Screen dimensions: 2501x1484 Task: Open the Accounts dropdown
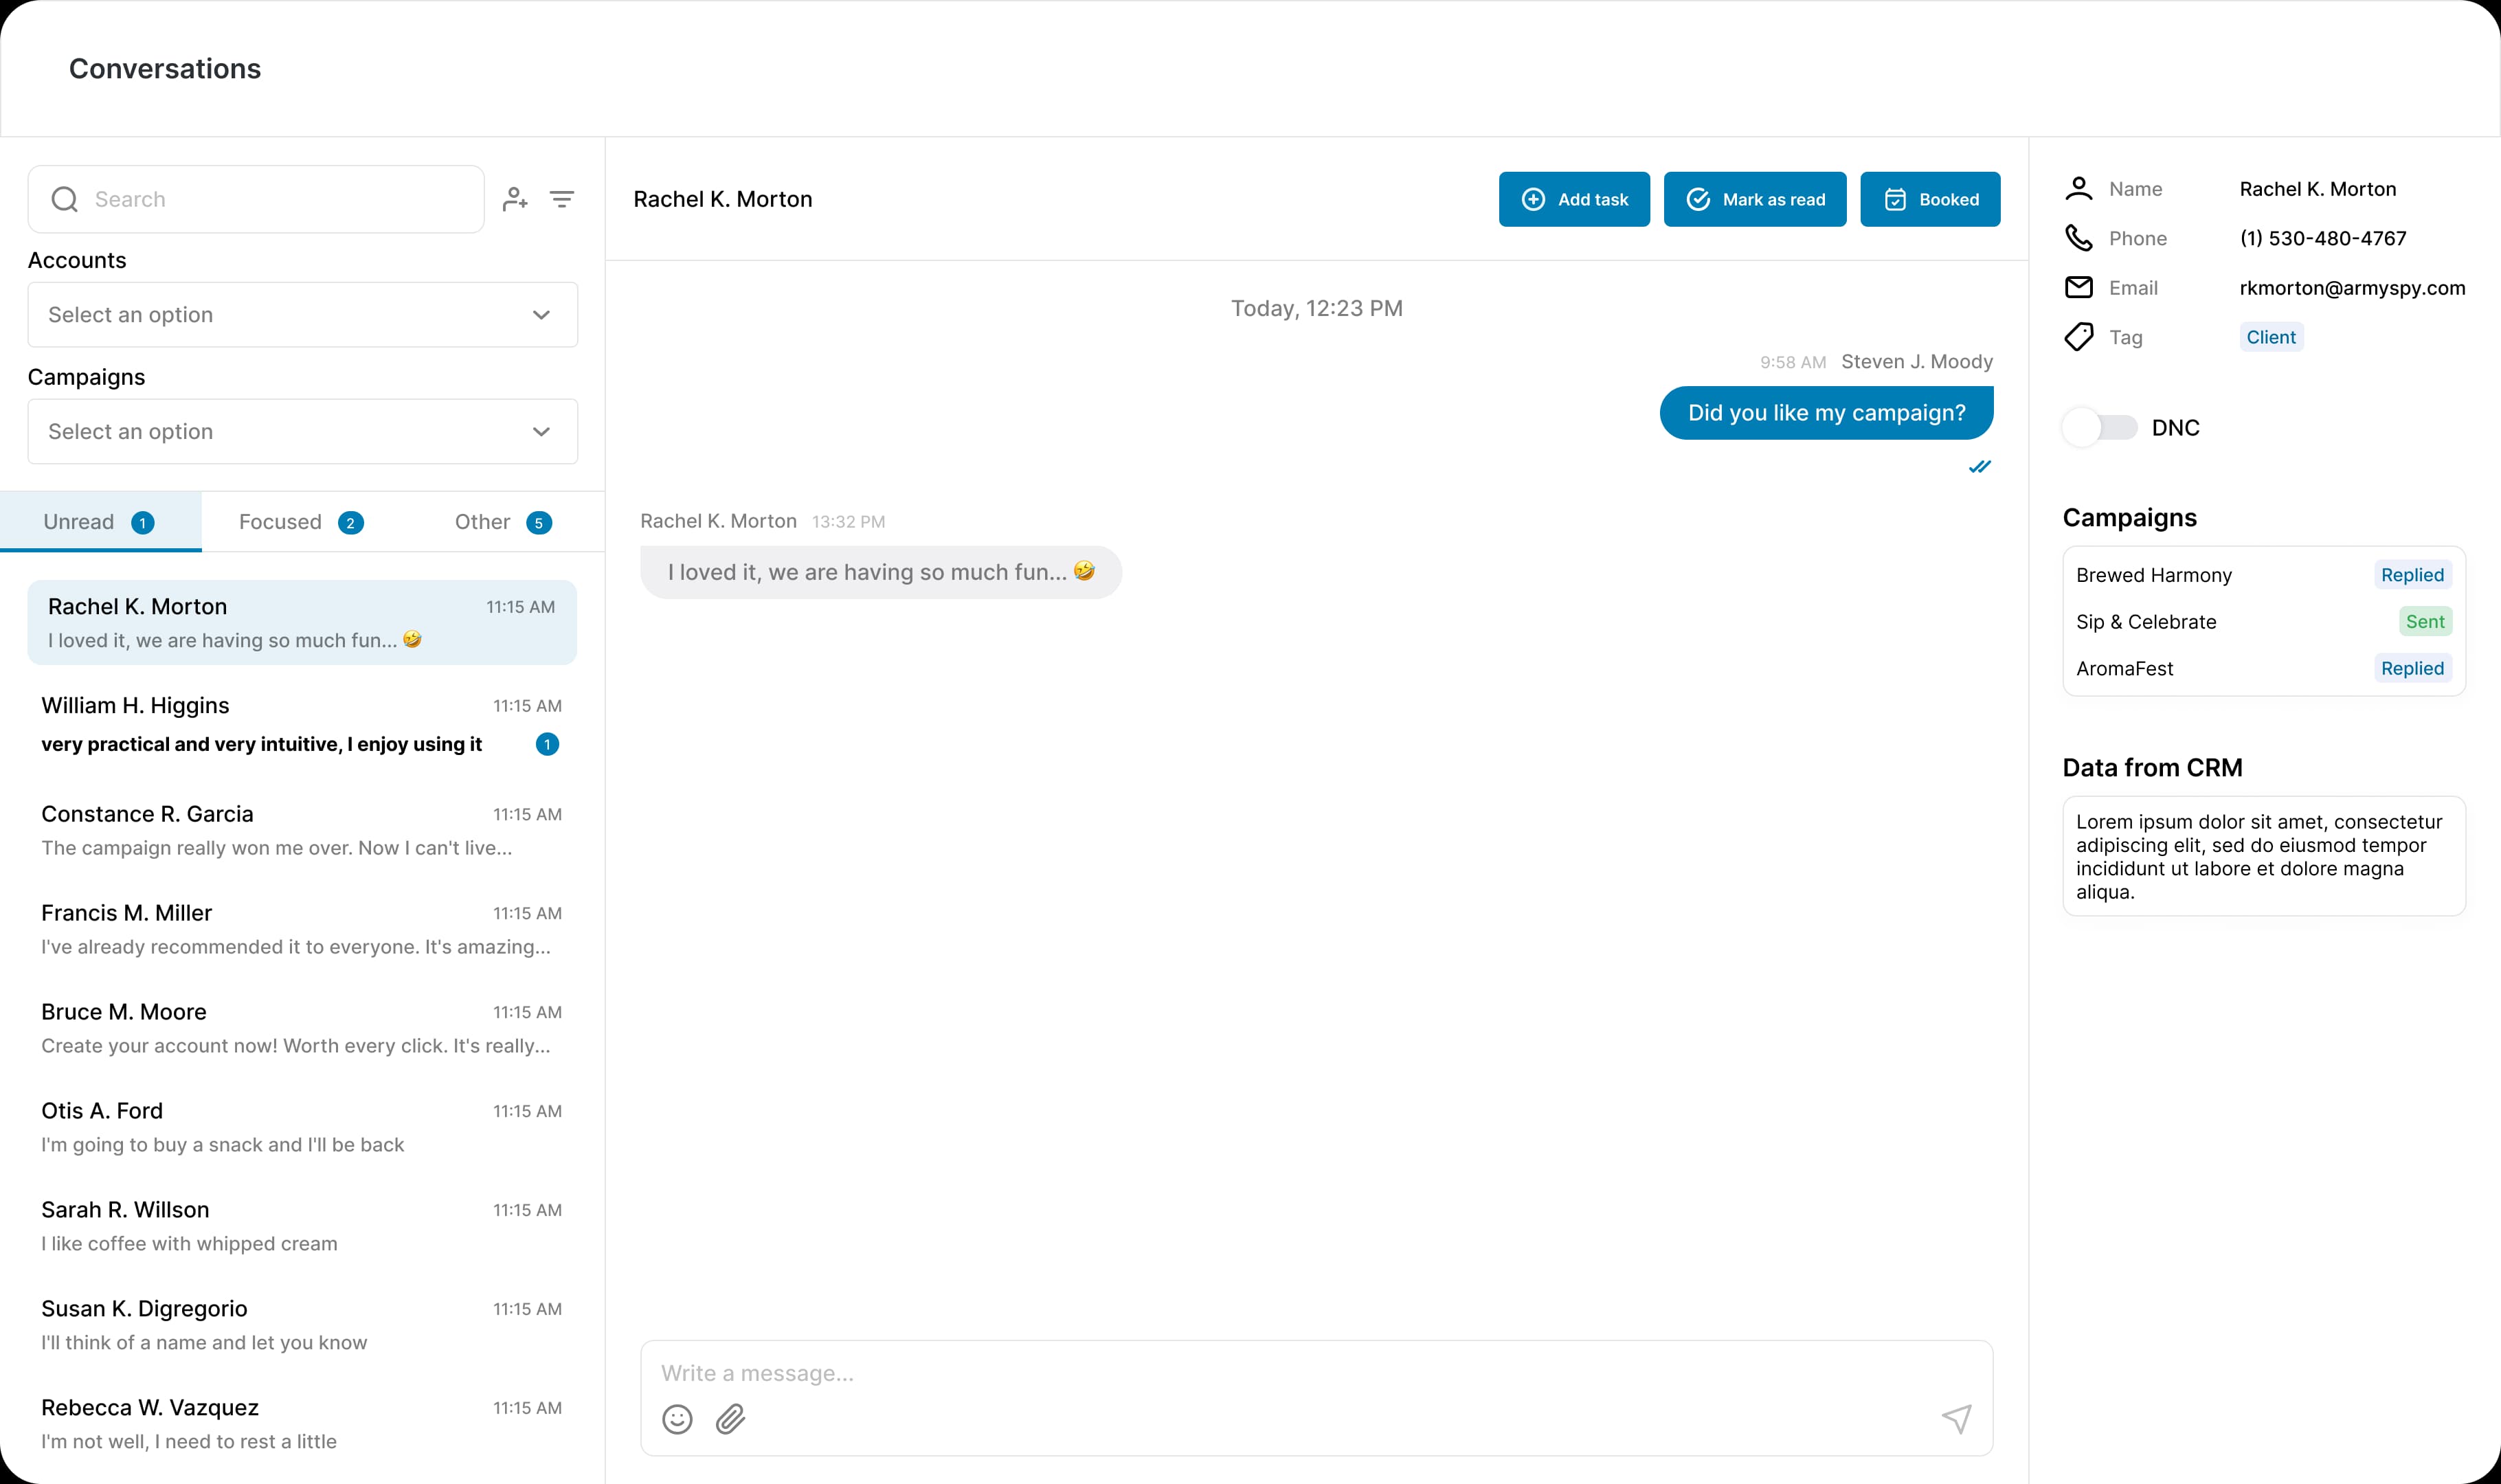point(303,315)
